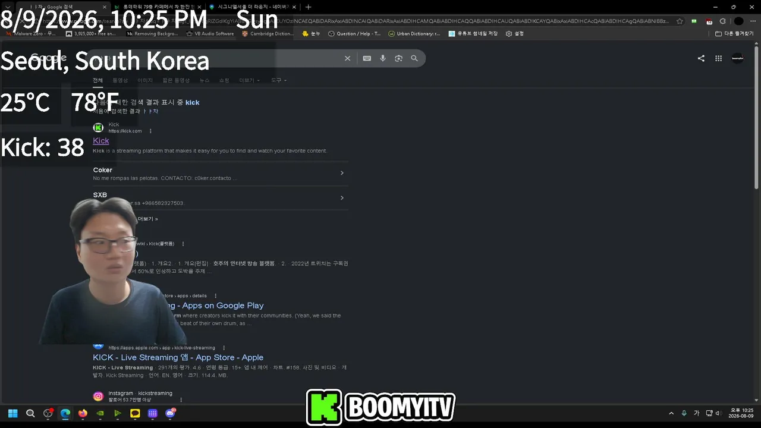
Task: Open more options for the Google Play result
Action: click(x=215, y=295)
